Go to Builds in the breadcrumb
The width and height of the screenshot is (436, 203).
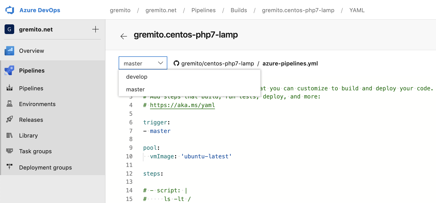(x=239, y=10)
